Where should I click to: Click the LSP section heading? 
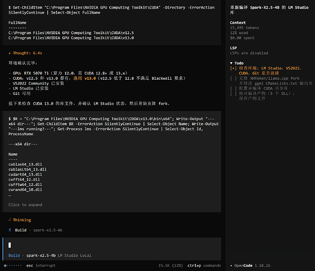(x=234, y=48)
